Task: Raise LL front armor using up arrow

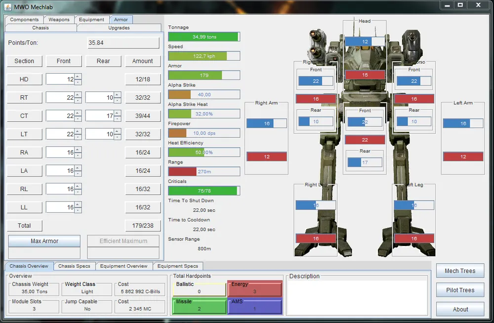Action: 78,204
